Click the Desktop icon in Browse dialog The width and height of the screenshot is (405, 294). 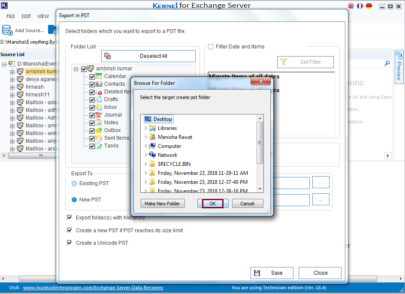(148, 119)
